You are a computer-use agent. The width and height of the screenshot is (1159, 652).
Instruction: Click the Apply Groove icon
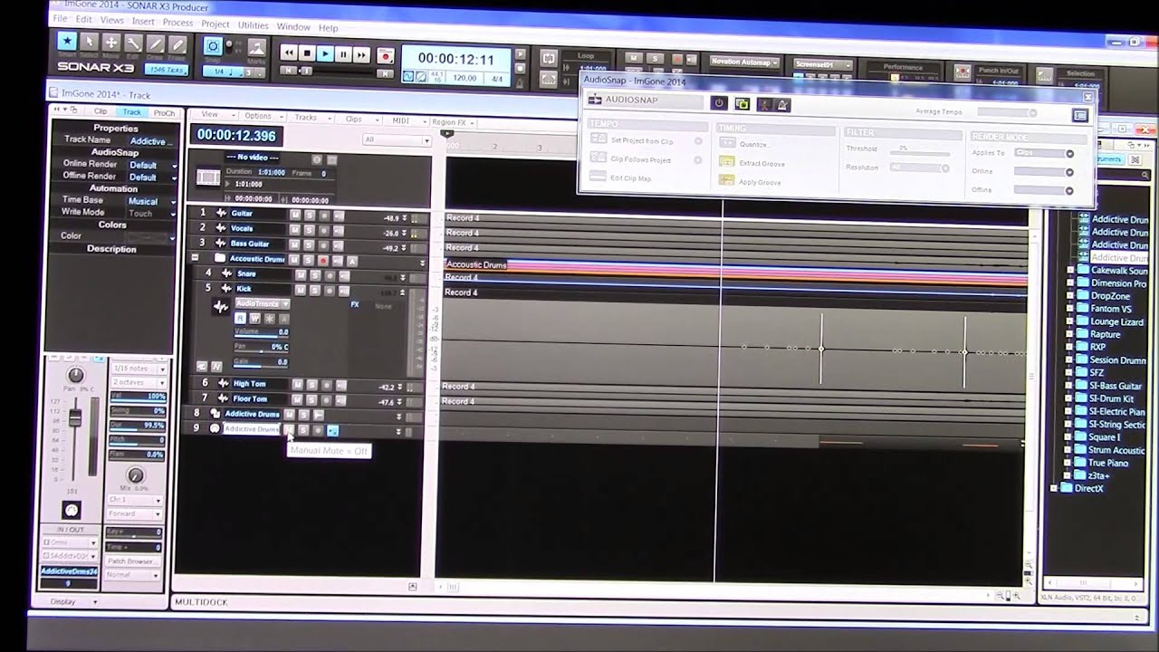726,180
